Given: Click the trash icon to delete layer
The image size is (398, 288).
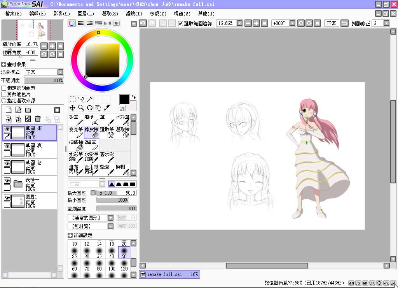Looking at the screenshot, I should coord(38,119).
